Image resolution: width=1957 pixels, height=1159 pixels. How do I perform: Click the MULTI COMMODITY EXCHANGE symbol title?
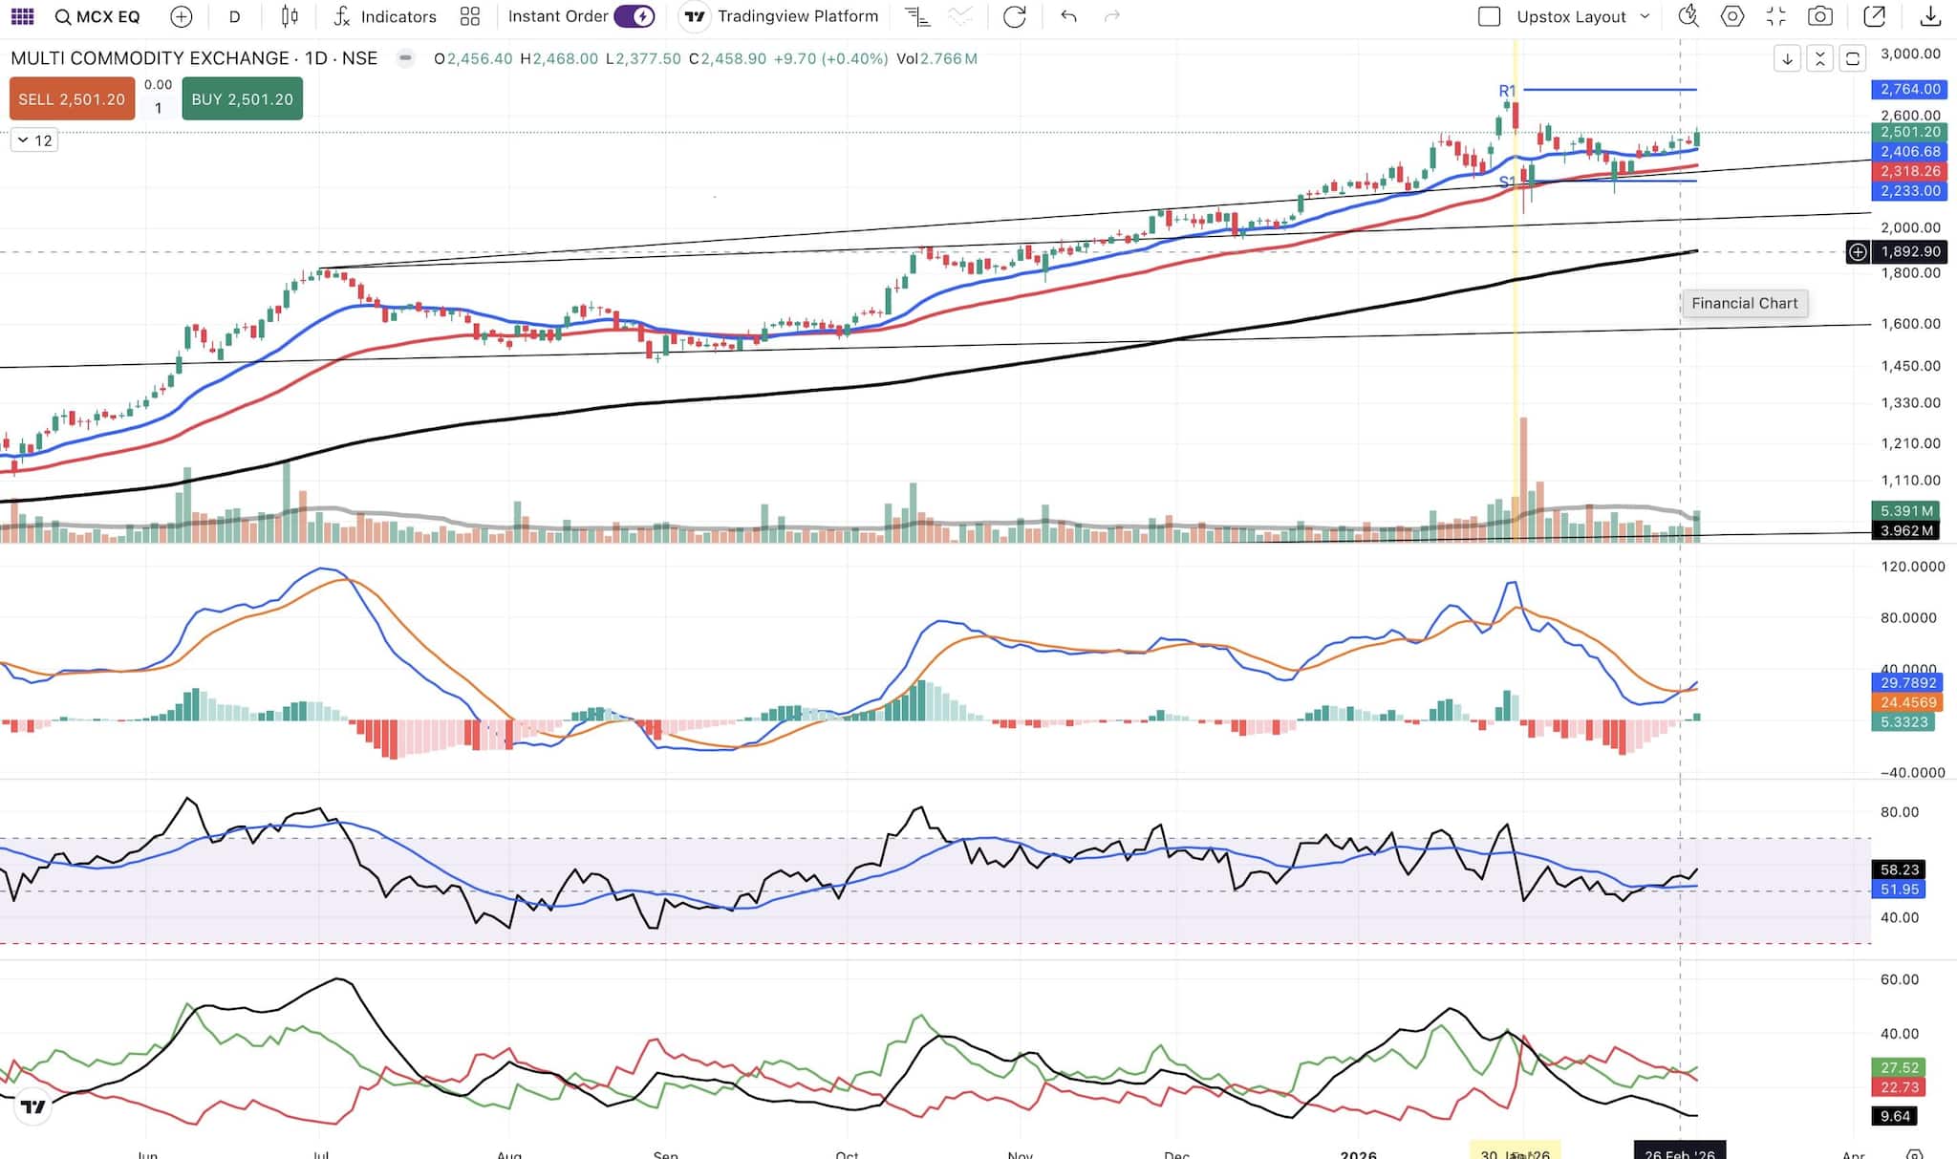point(194,58)
